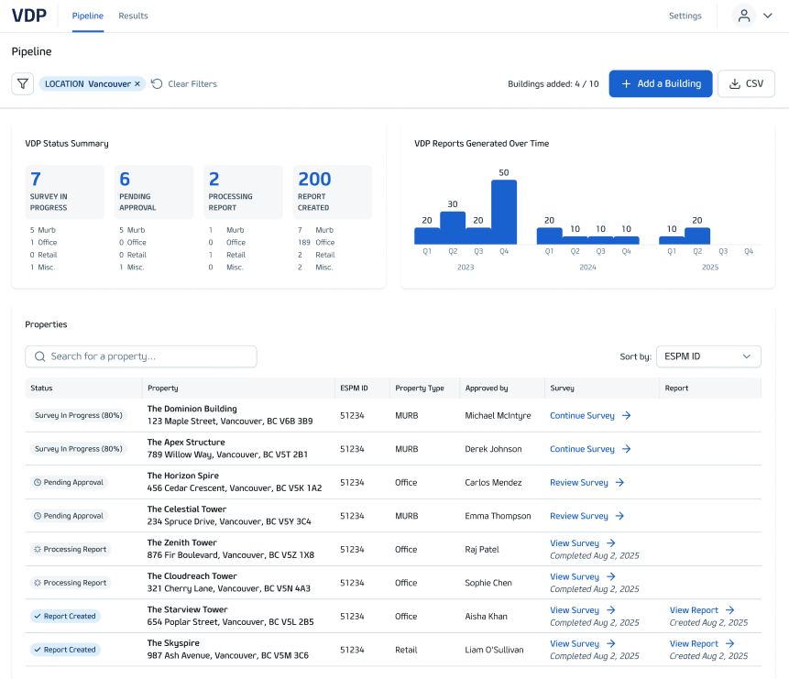The height and width of the screenshot is (679, 789).
Task: Click the View Report arrow for The Skyspire
Action: 730,643
